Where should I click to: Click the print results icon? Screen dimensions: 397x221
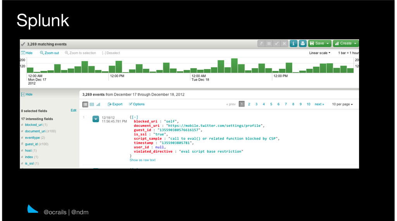pyautogui.click(x=302, y=43)
